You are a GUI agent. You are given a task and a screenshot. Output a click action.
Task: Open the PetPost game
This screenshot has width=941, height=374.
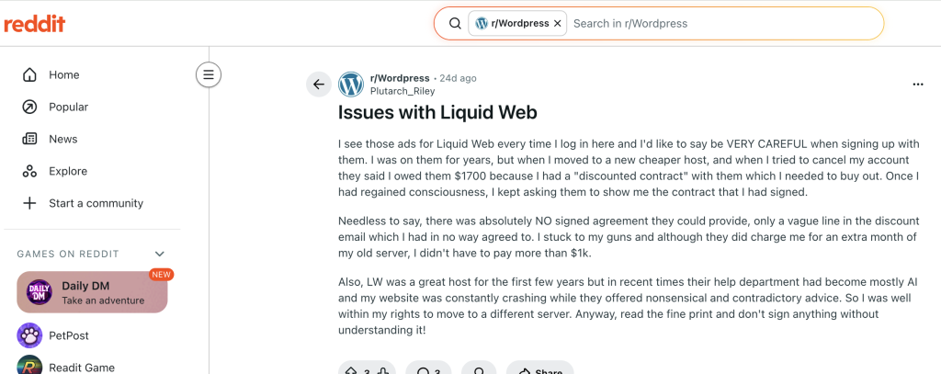coord(68,335)
